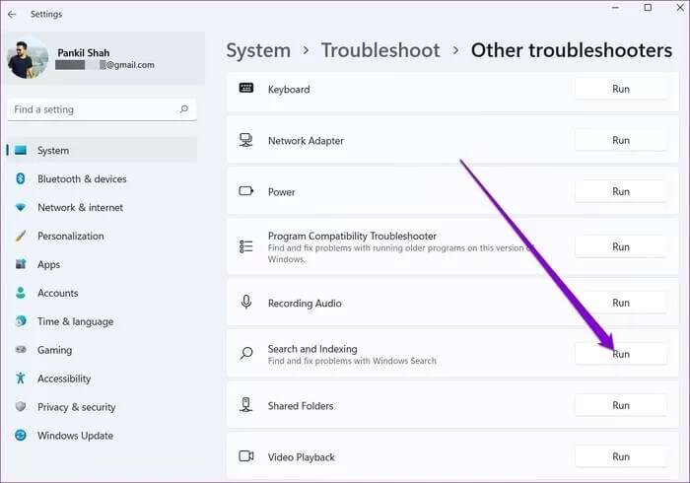Click the Program Compatibility Troubleshooter title

pyautogui.click(x=352, y=237)
